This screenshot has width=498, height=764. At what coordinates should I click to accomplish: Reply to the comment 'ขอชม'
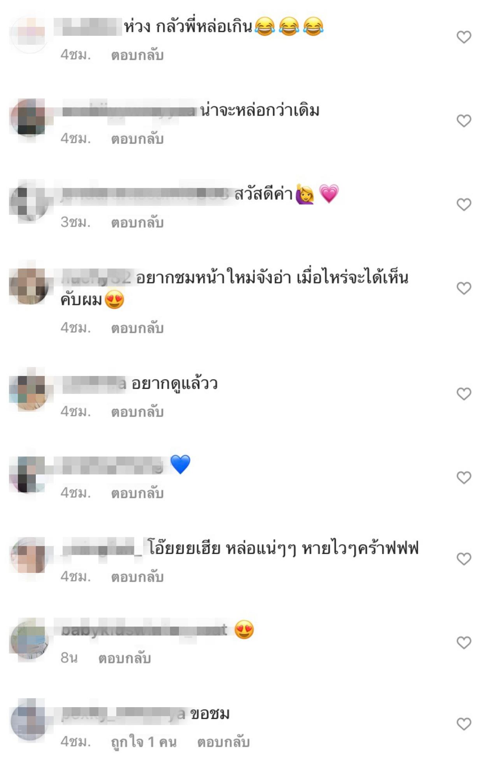(x=223, y=742)
